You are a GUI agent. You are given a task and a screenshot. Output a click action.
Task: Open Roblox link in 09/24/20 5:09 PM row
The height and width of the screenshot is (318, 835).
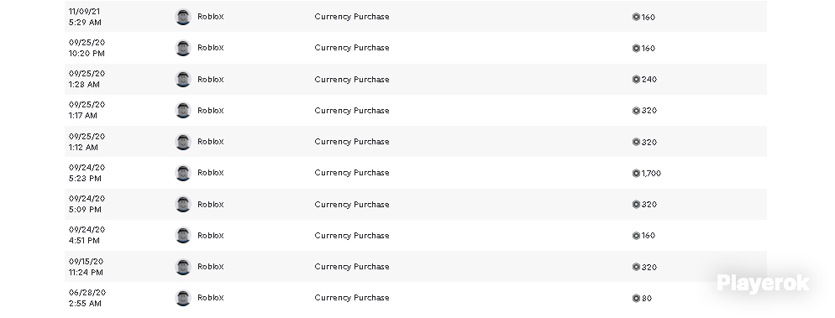(210, 204)
